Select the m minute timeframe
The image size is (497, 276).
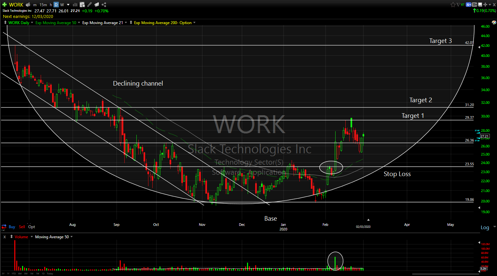tap(35, 5)
